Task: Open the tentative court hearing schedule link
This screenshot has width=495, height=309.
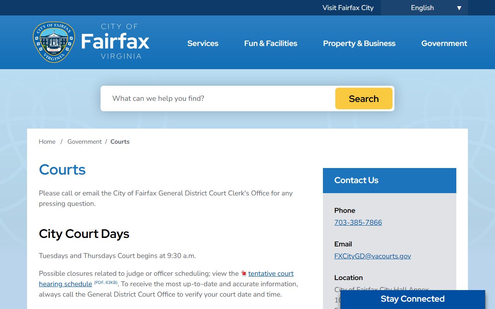Action: coord(166,278)
